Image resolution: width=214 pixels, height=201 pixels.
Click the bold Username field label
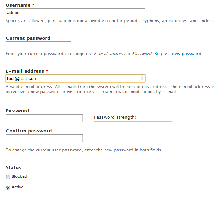click(18, 5)
